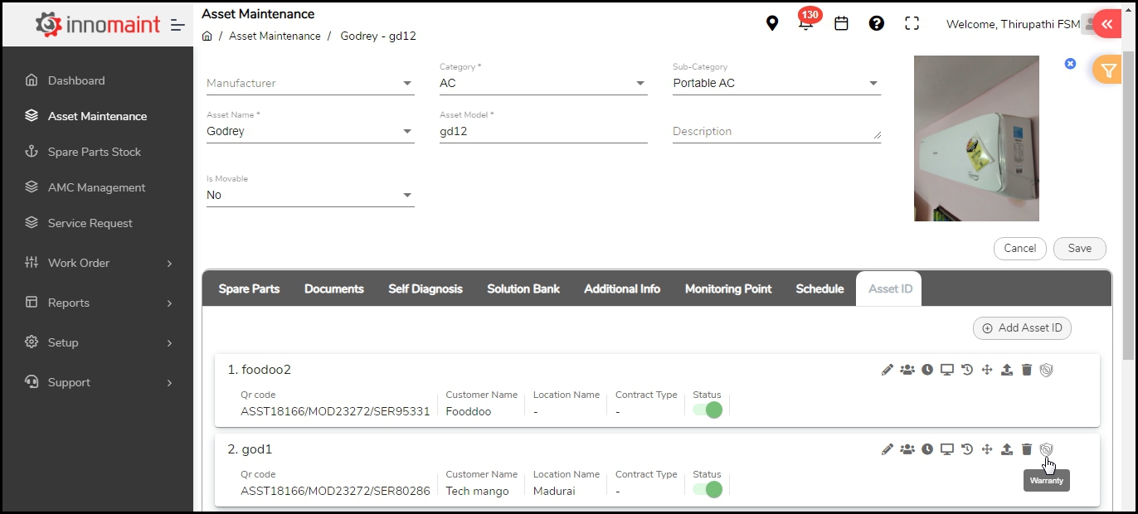The width and height of the screenshot is (1138, 514).
Task: Click the edit pencil icon for foodoo2
Action: point(888,370)
